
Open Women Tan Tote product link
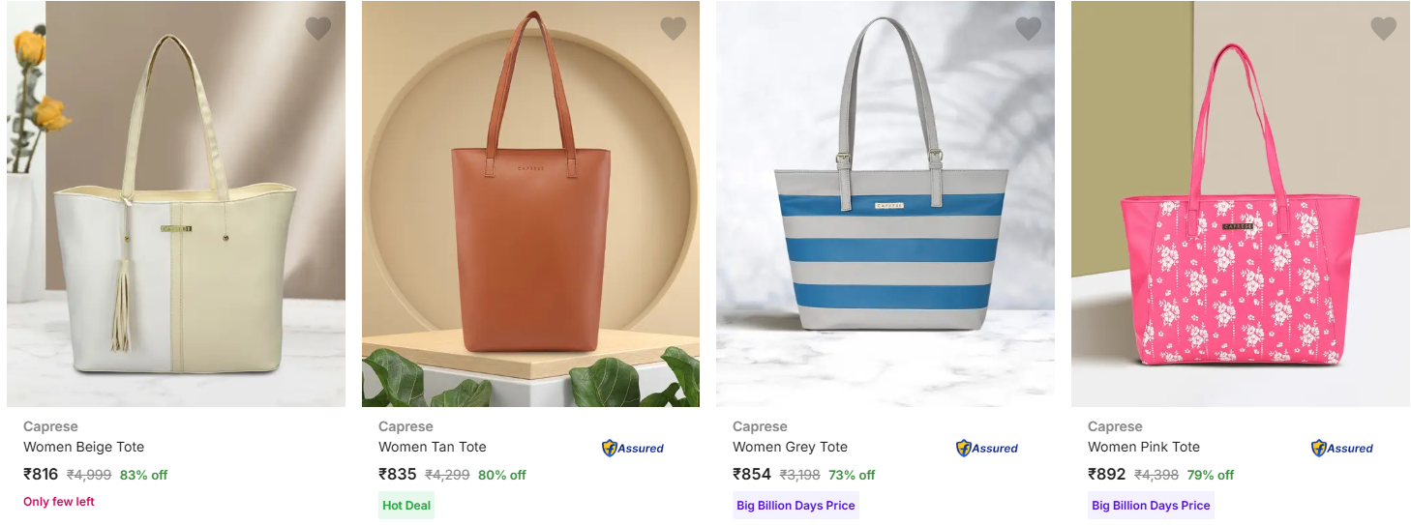433,447
